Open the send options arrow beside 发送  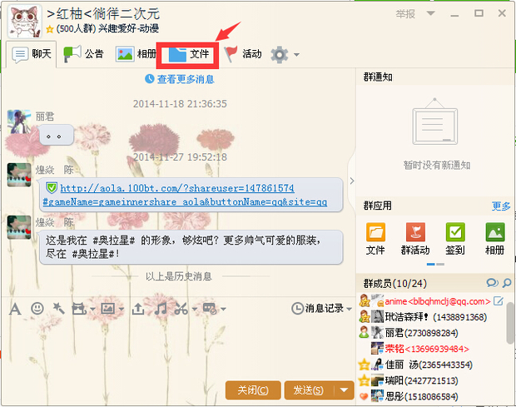[x=344, y=390]
